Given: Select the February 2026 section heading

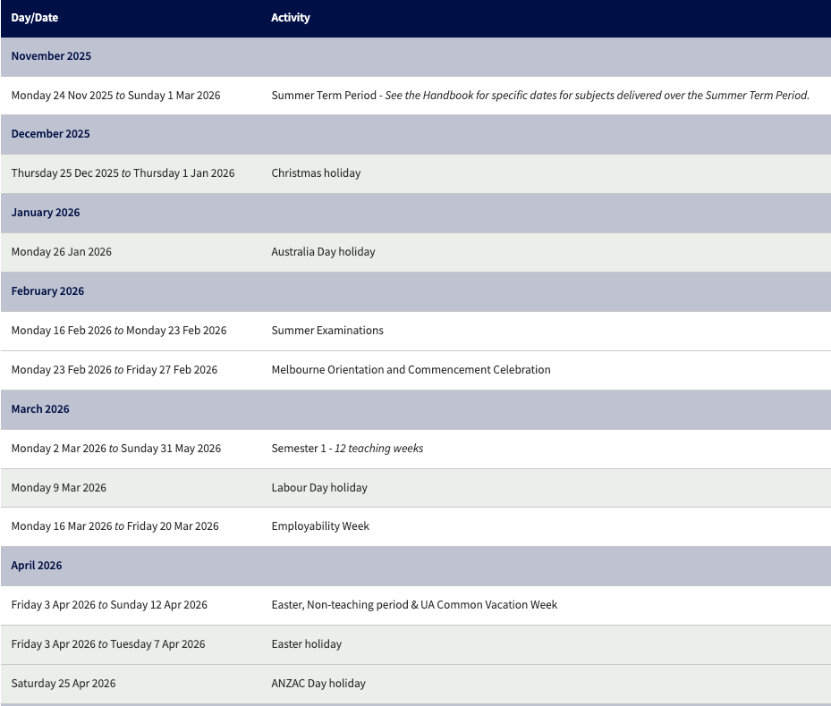Looking at the screenshot, I should click(47, 291).
